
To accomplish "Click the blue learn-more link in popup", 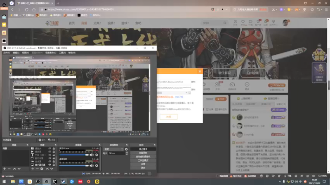I will pyautogui.click(x=179, y=97).
